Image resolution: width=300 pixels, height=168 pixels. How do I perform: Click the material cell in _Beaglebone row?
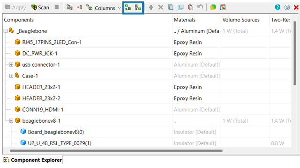196,31
